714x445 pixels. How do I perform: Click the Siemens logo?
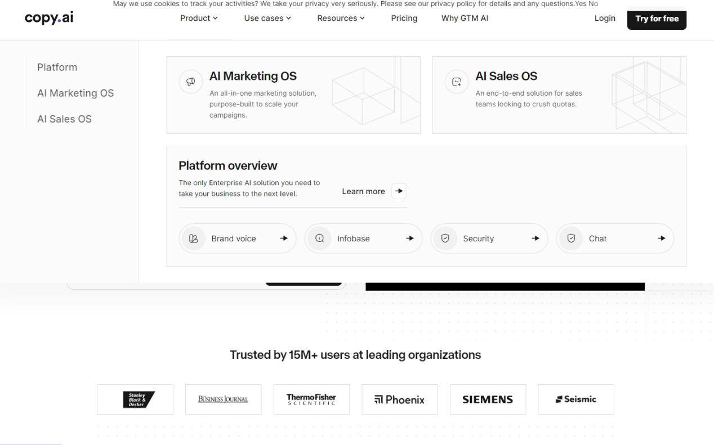click(488, 399)
